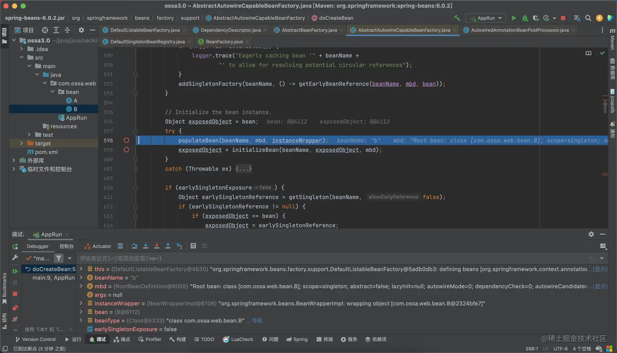This screenshot has height=353, width=617.
Task: Click the evaluate expression input field
Action: 331,258
